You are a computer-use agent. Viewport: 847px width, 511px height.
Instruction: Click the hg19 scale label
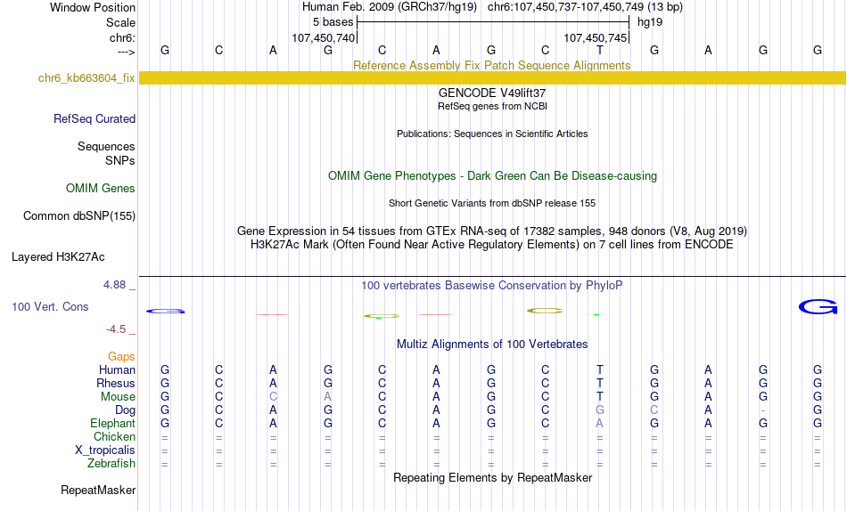[x=650, y=22]
